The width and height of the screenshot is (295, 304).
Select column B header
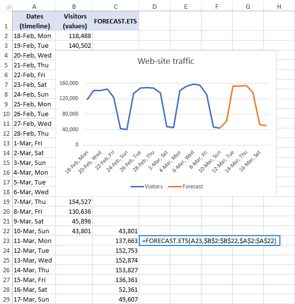74,7
